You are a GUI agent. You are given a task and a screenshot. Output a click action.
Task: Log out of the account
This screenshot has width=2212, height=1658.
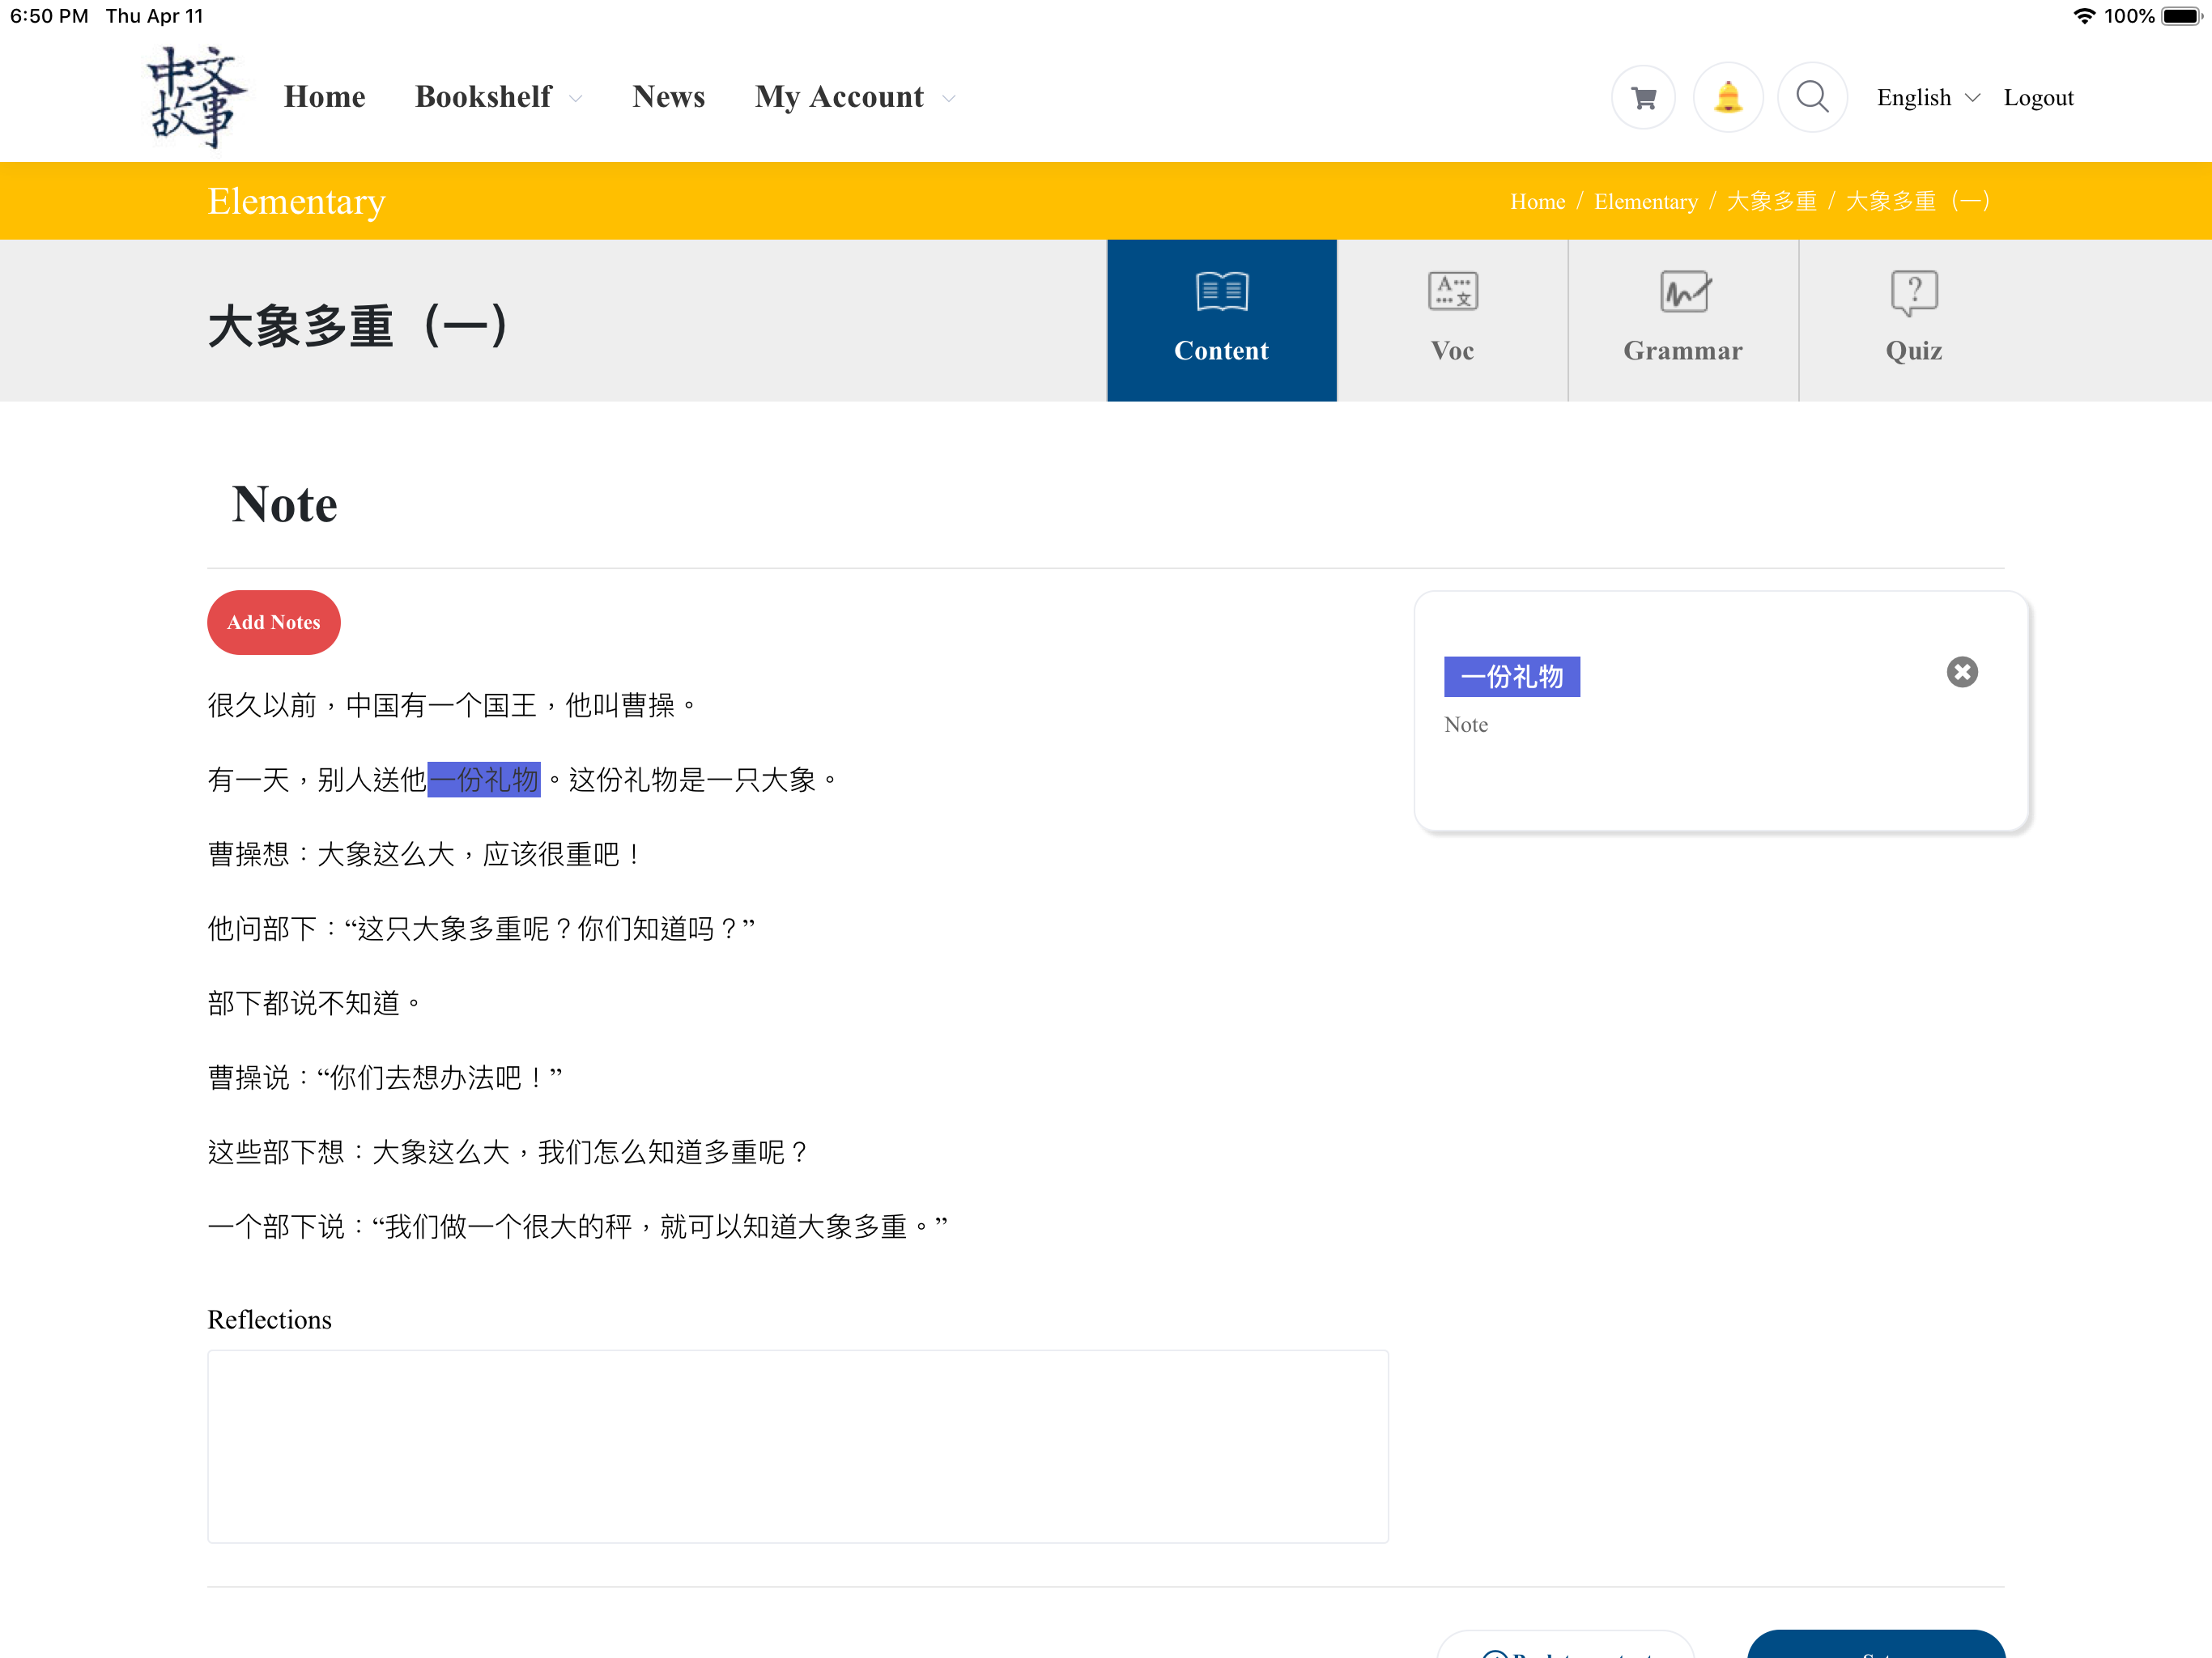[x=2038, y=97]
